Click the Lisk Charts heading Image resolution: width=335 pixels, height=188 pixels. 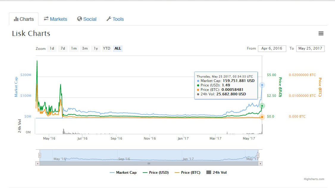point(31,34)
